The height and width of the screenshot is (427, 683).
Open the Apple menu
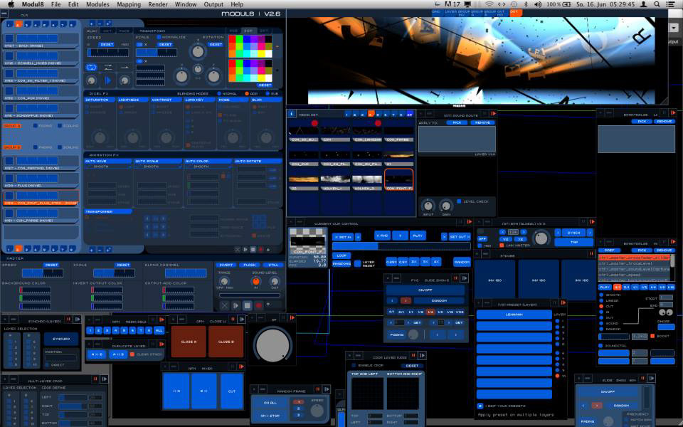coord(11,4)
